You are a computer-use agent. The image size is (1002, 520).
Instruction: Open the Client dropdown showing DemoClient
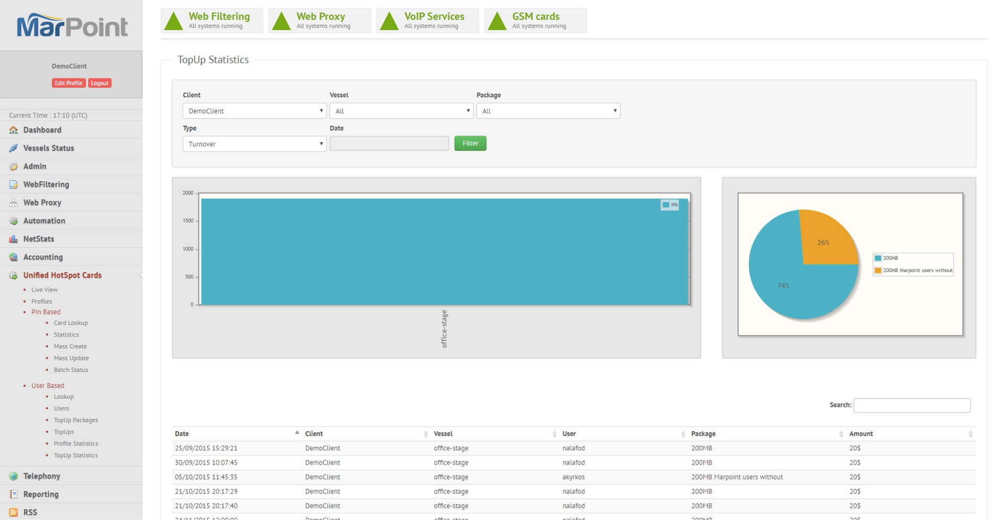254,111
